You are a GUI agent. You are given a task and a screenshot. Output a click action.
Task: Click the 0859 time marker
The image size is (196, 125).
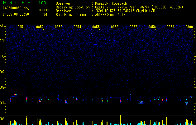[170, 27]
